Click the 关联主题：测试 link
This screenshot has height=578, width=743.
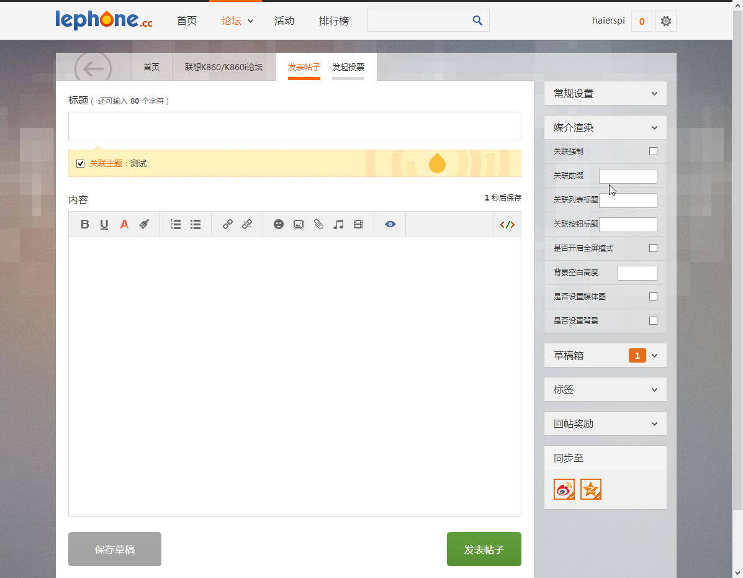click(x=118, y=164)
